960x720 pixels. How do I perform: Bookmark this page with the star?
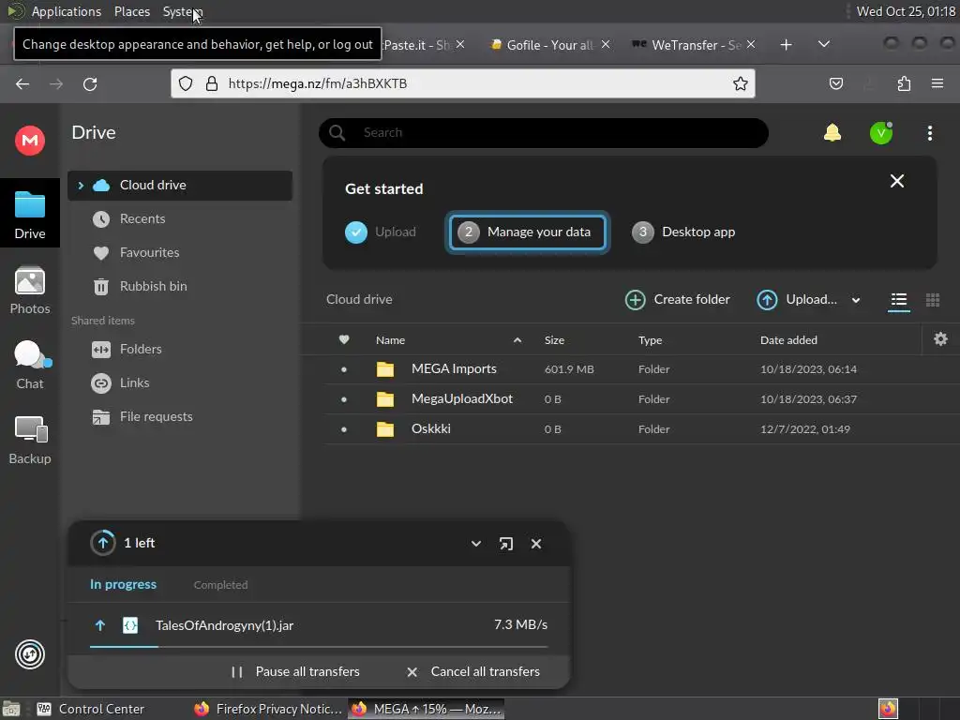tap(741, 83)
